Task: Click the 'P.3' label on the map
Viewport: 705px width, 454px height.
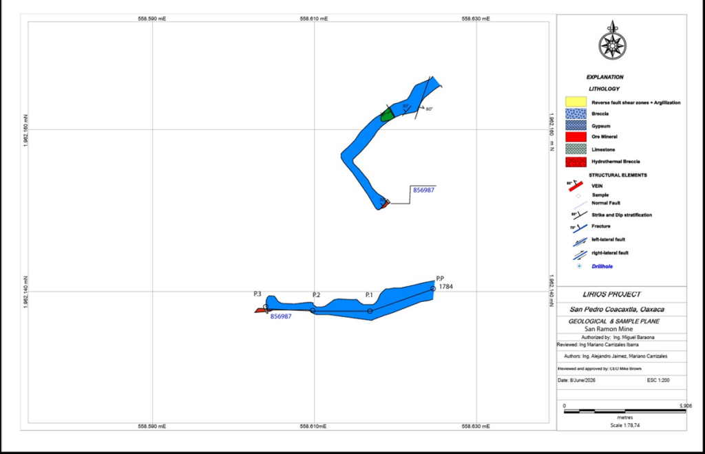Action: pyautogui.click(x=257, y=294)
